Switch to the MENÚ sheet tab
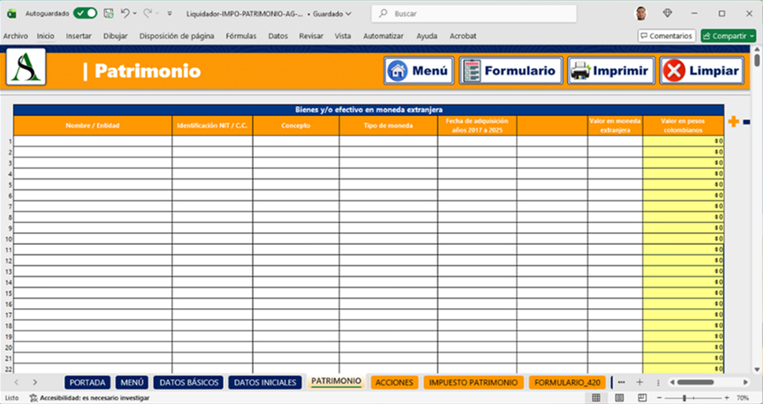 [x=132, y=382]
